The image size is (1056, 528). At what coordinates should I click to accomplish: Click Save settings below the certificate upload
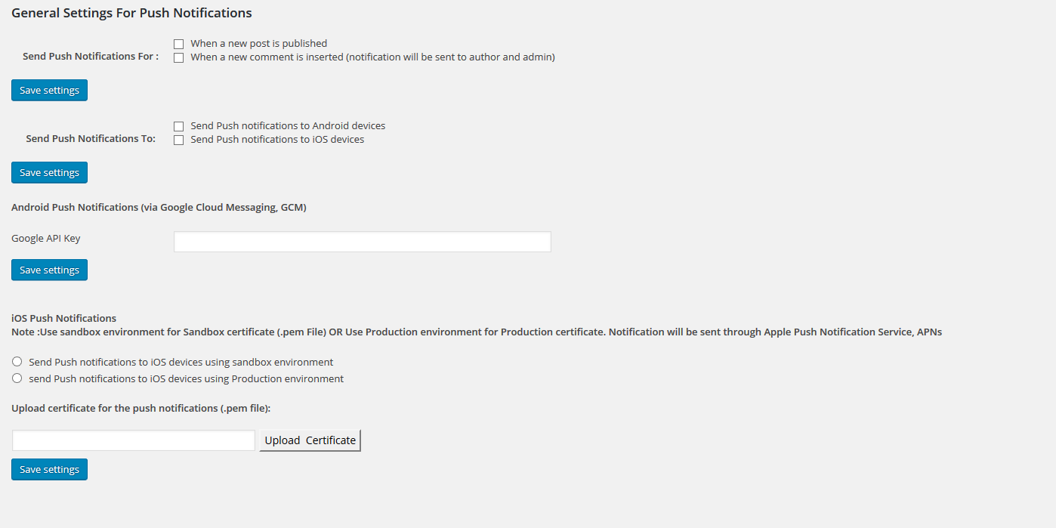[x=49, y=469]
